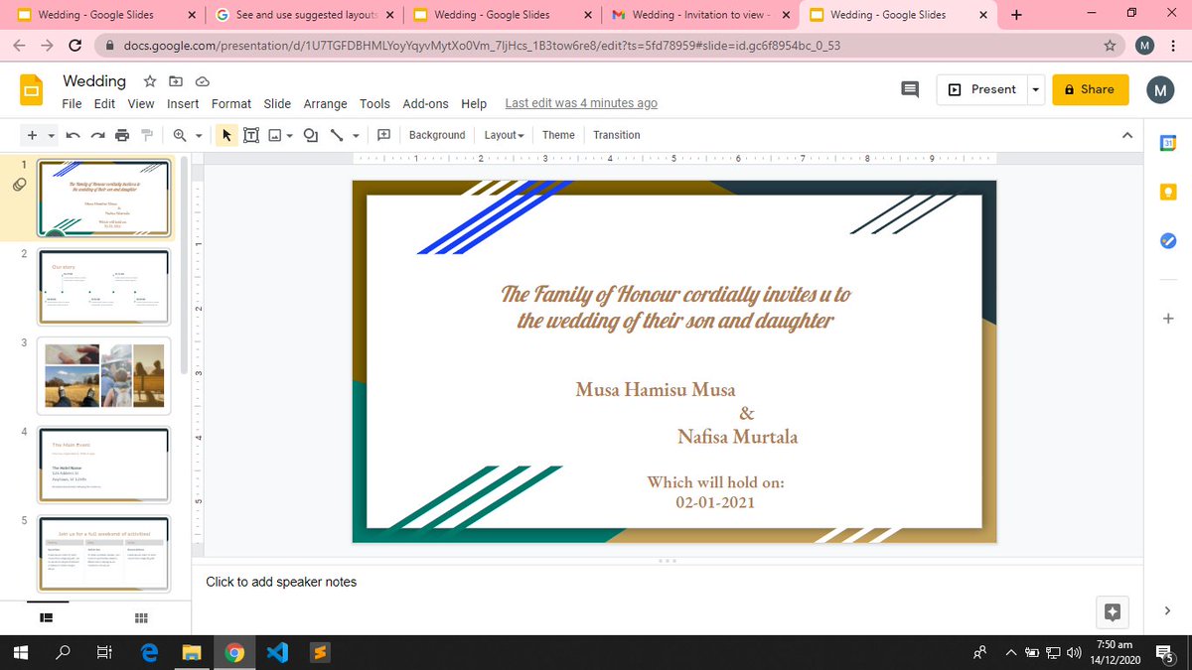The image size is (1192, 670).
Task: Open the Calendar side panel icon
Action: tap(1168, 143)
